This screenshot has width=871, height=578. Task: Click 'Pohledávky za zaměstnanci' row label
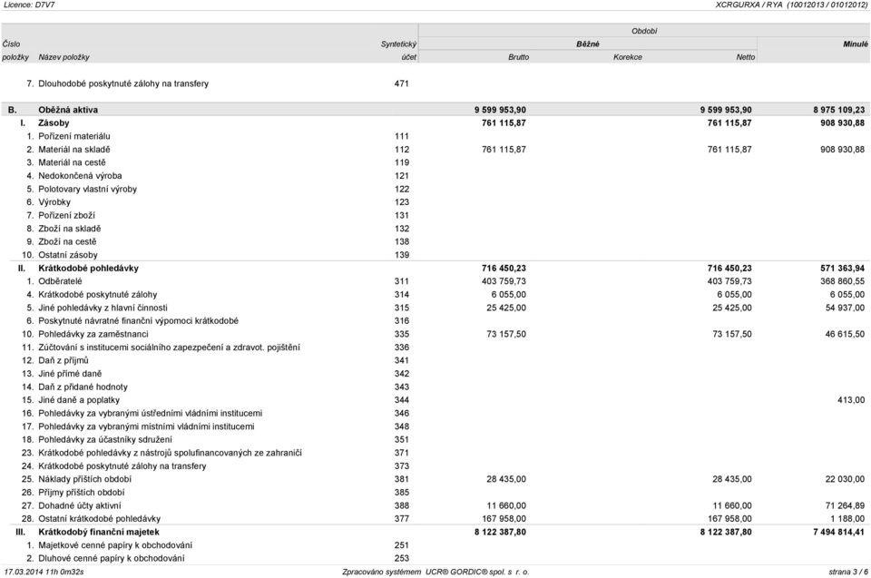[x=93, y=334]
